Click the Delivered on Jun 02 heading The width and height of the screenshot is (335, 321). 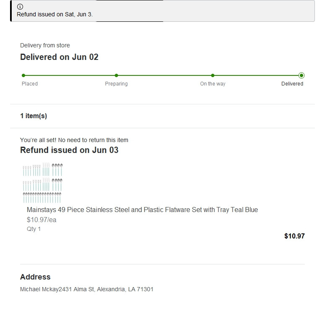(59, 57)
